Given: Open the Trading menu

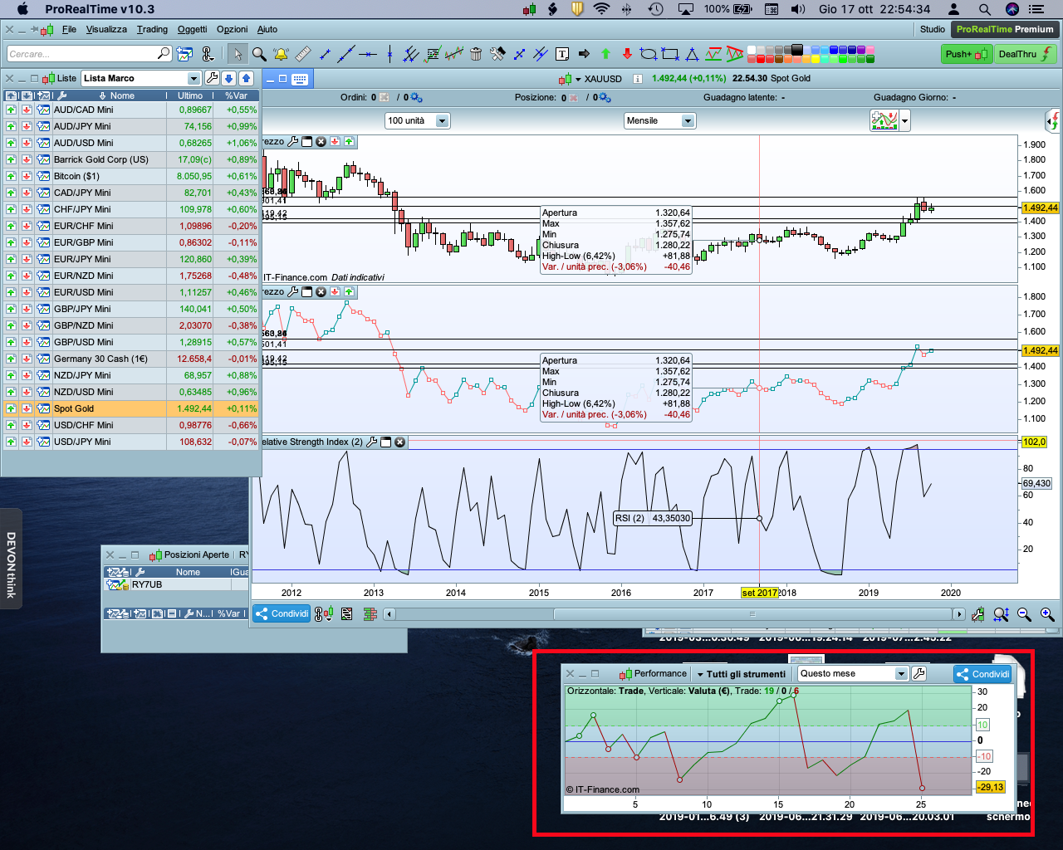Looking at the screenshot, I should [152, 29].
